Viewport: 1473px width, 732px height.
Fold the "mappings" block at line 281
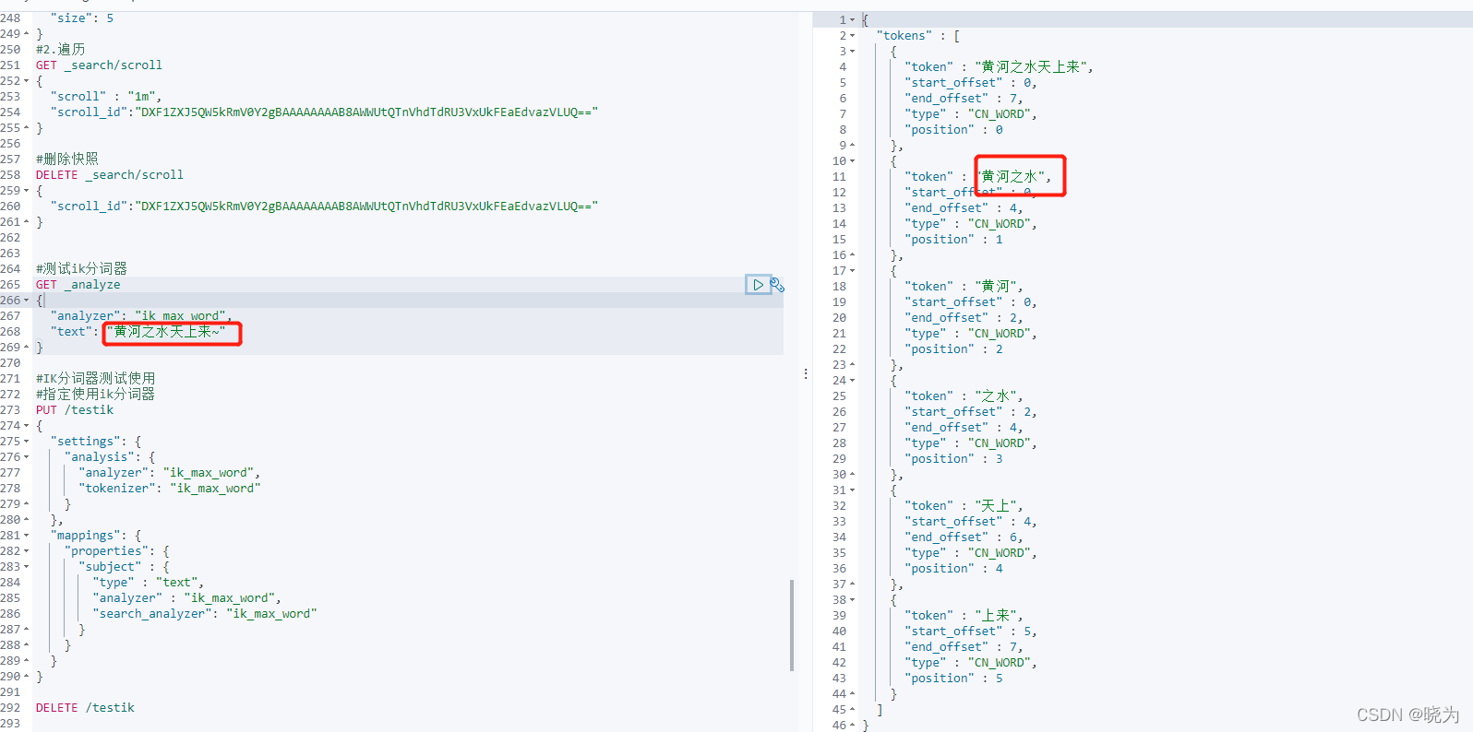pyautogui.click(x=26, y=536)
